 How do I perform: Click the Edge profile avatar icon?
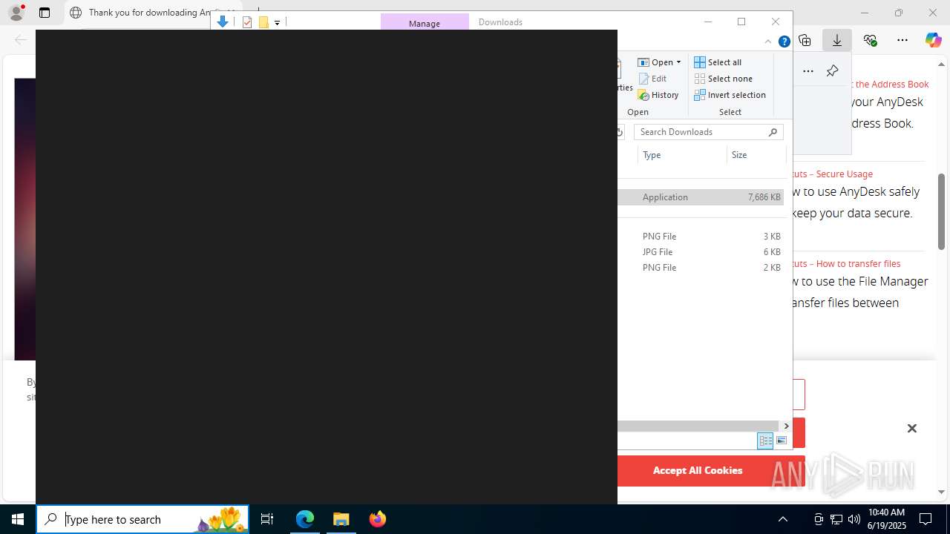(16, 13)
